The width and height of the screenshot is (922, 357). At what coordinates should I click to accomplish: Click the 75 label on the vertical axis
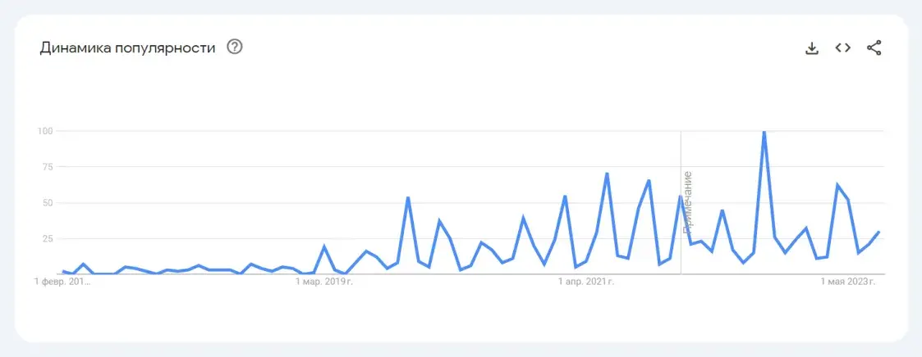click(48, 166)
